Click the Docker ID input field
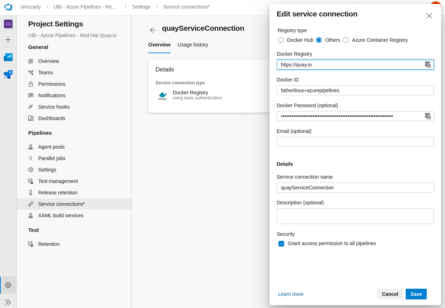This screenshot has height=308, width=445. tap(355, 90)
